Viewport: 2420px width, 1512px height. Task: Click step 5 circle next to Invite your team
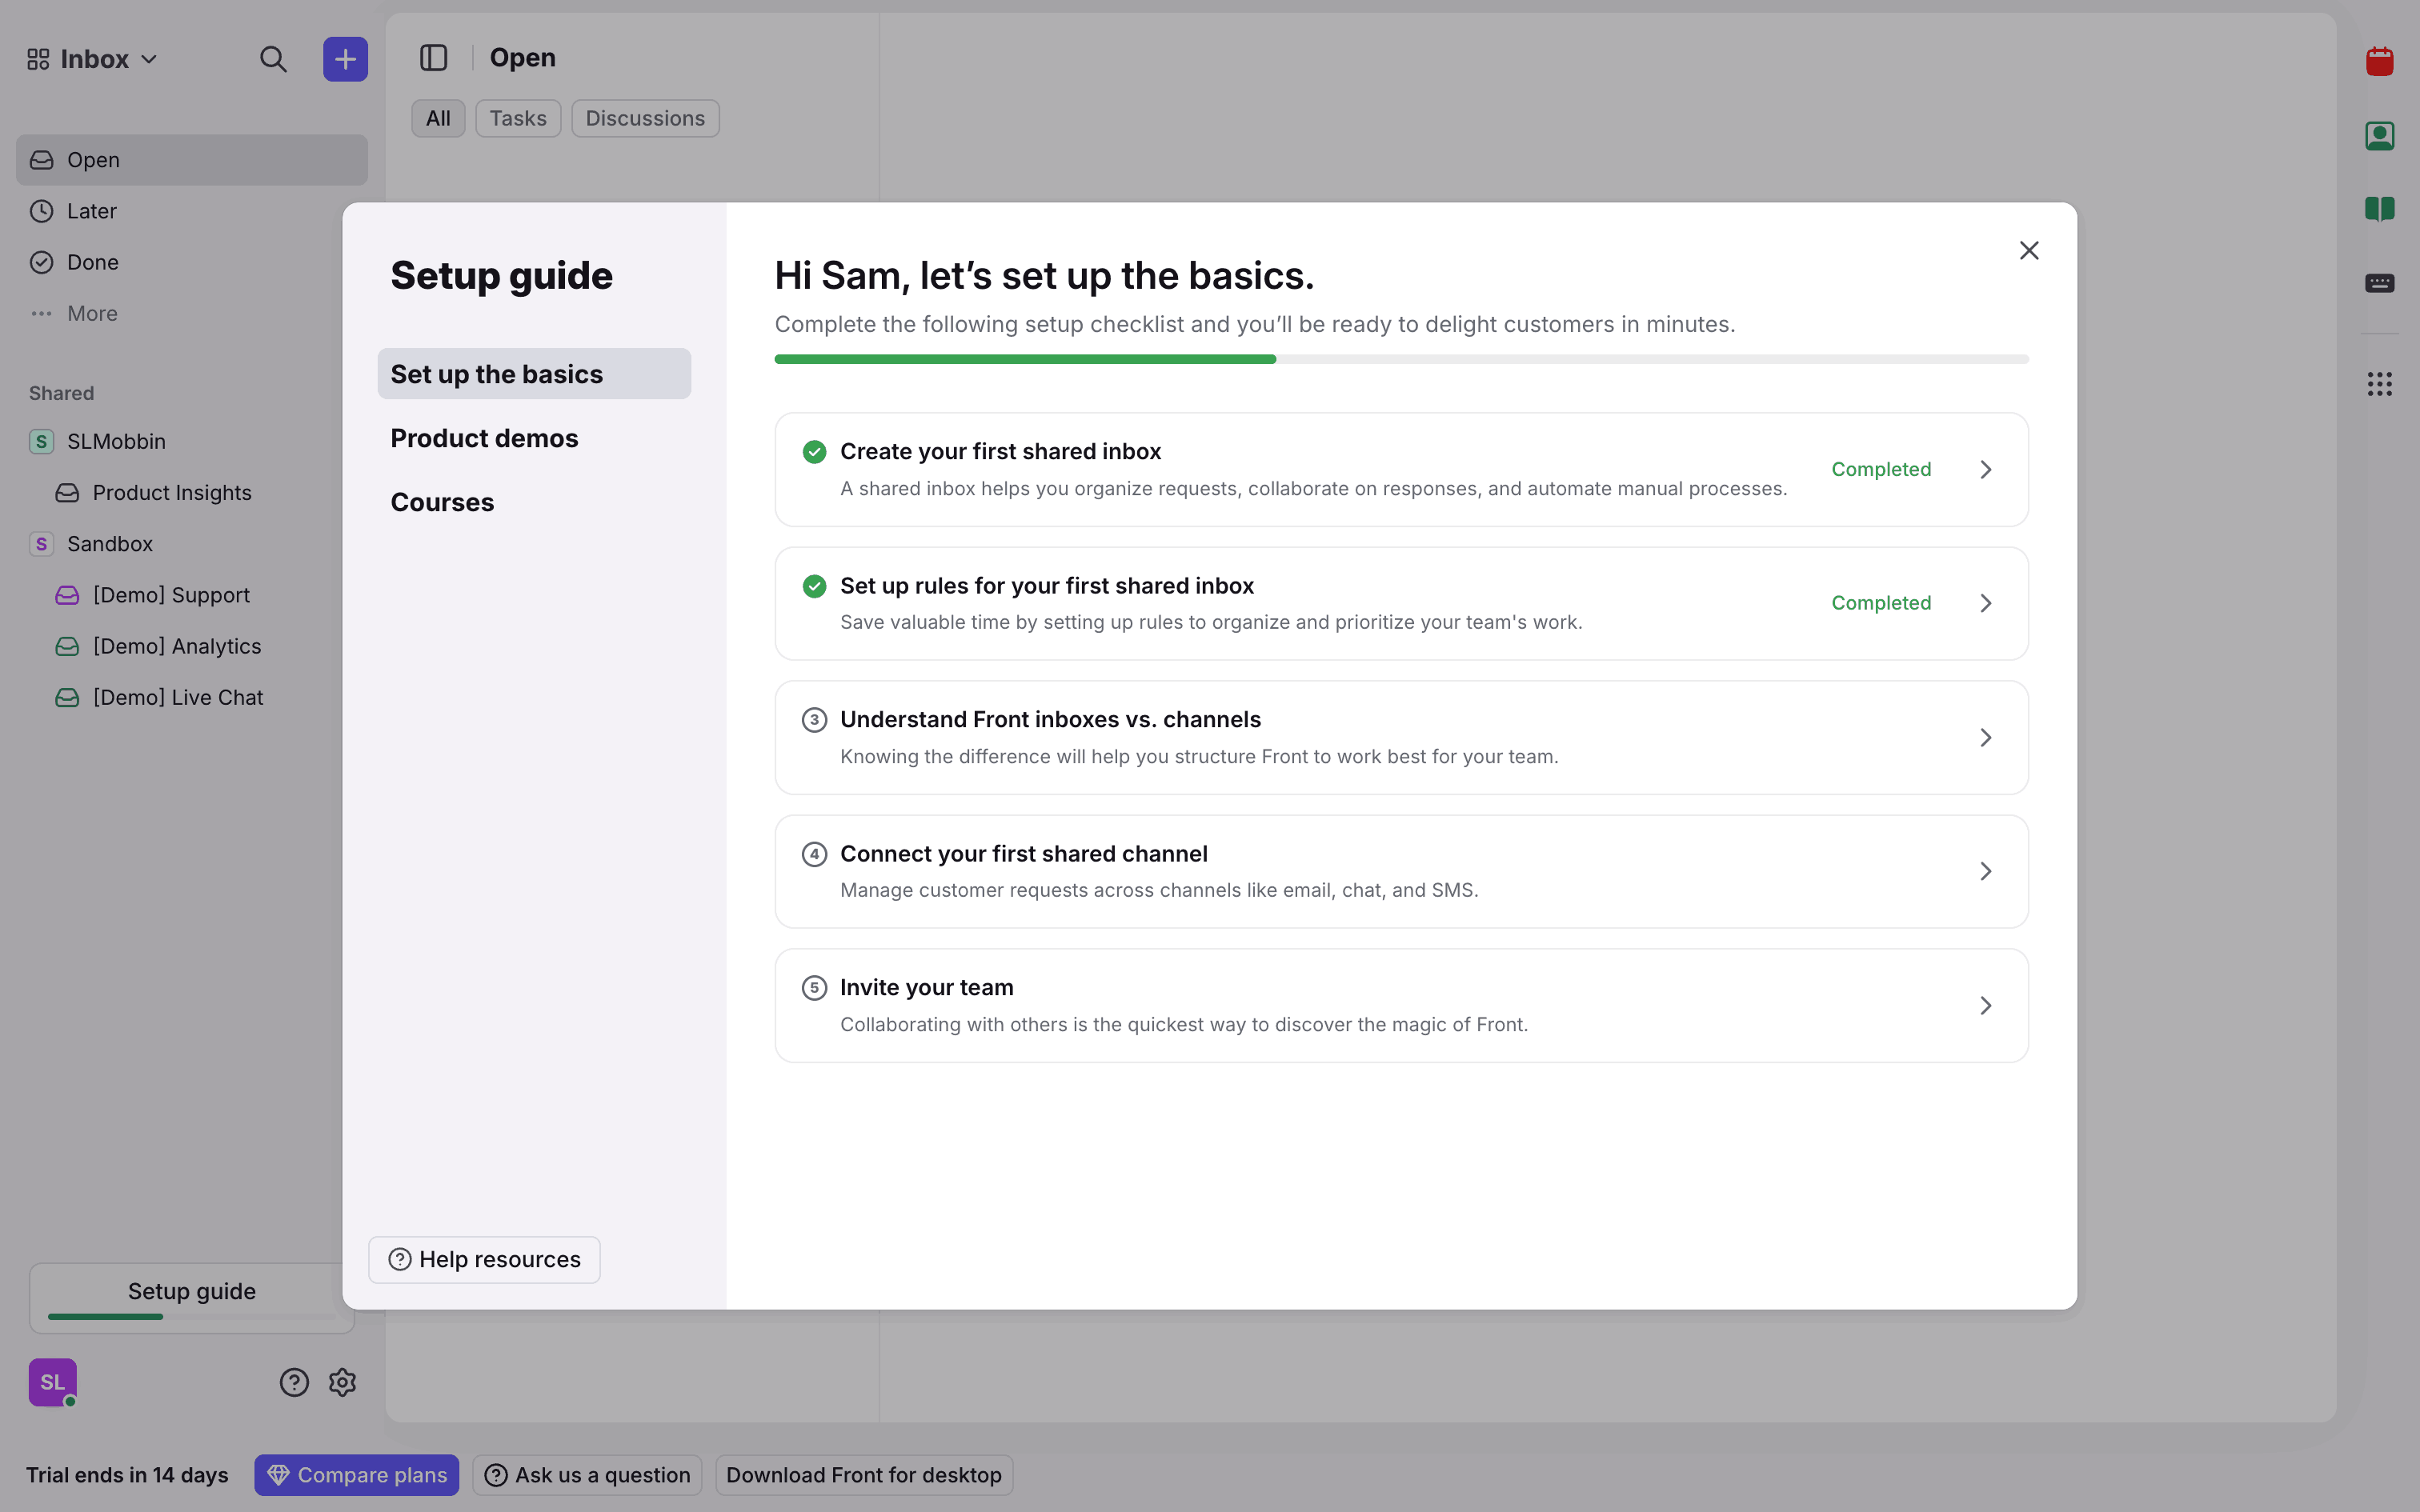click(x=814, y=988)
